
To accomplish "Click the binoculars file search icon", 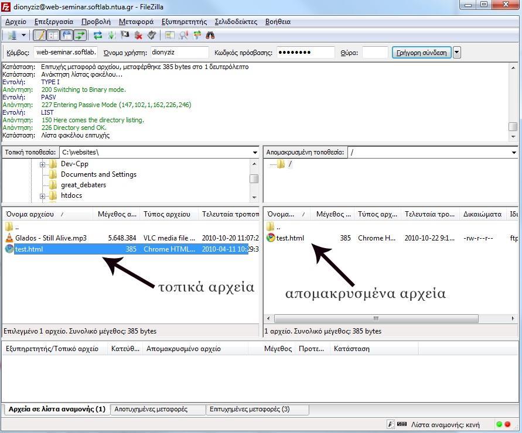I will [x=210, y=35].
